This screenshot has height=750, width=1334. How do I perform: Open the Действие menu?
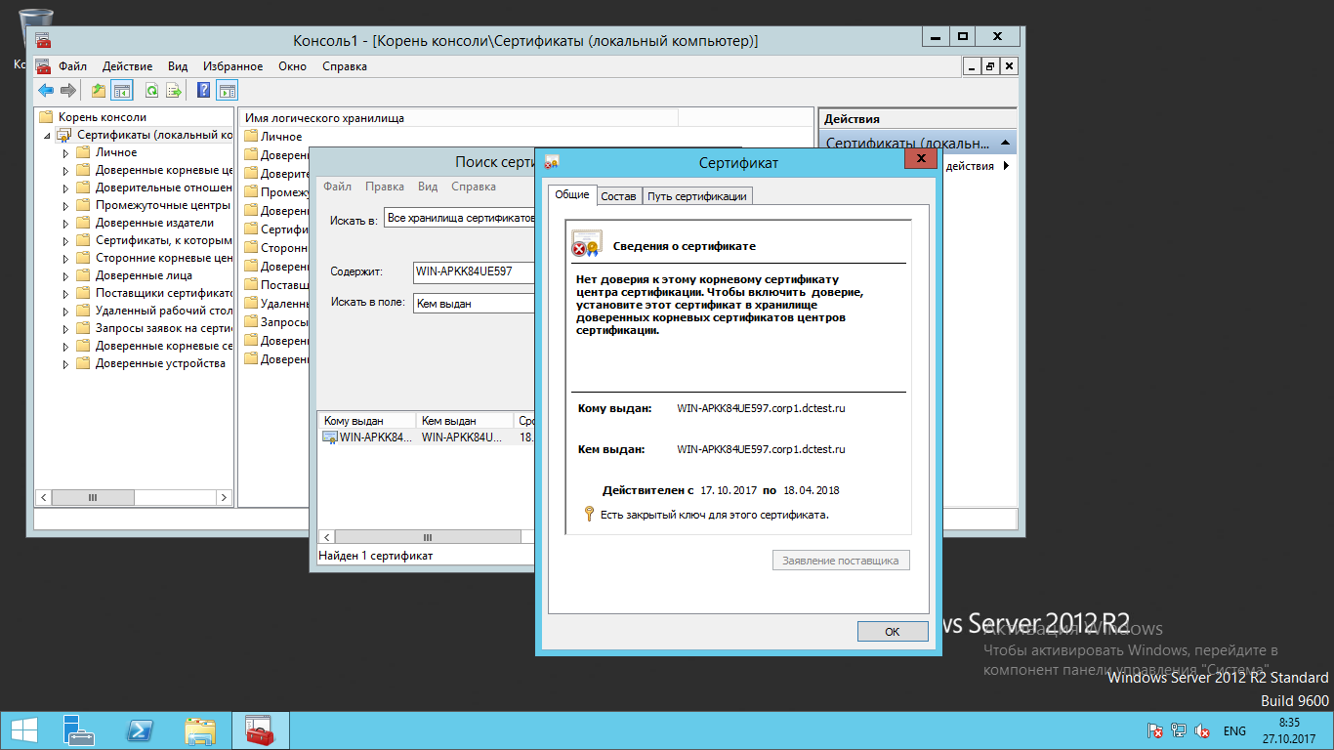coord(127,66)
